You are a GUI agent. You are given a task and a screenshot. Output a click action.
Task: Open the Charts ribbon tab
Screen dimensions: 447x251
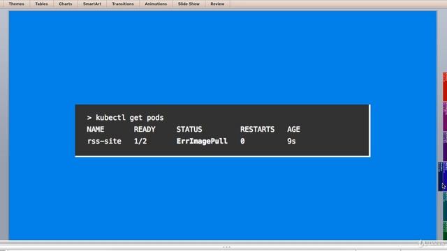click(x=65, y=4)
